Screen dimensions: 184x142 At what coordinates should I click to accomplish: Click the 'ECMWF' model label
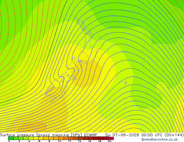(x=91, y=135)
